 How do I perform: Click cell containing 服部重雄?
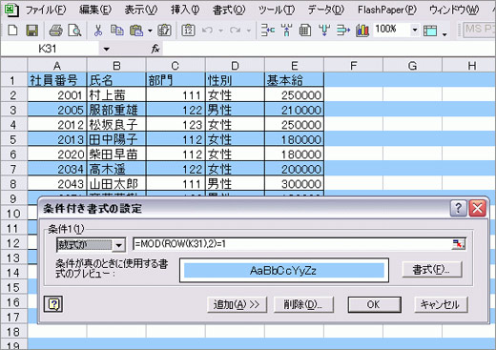pos(116,110)
